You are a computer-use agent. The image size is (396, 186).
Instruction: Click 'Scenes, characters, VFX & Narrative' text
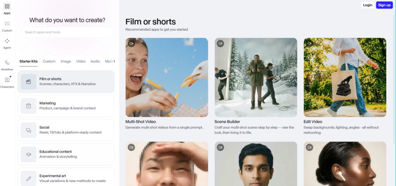click(67, 84)
